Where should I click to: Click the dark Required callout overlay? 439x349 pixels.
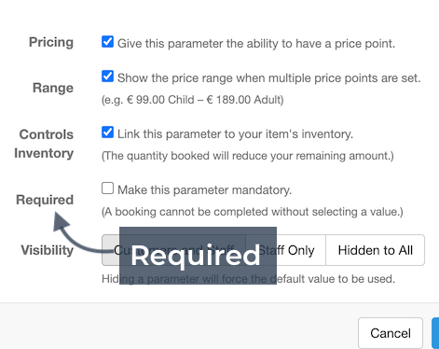click(x=198, y=256)
